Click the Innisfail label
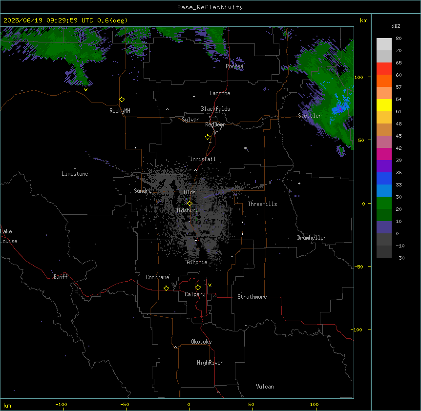The height and width of the screenshot is (411, 421). (203, 159)
